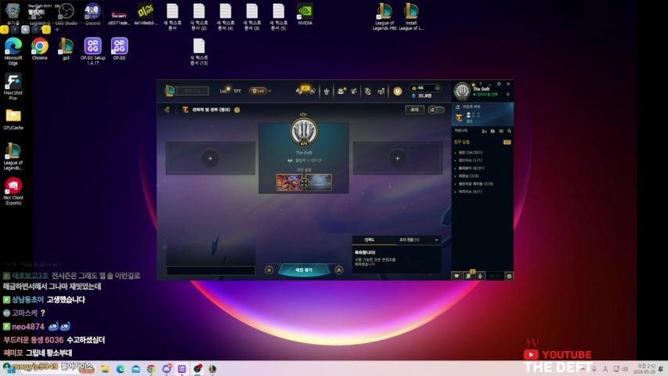Open the League of Legends PBE desktop icon
This screenshot has height=376, width=668.
[x=385, y=16]
